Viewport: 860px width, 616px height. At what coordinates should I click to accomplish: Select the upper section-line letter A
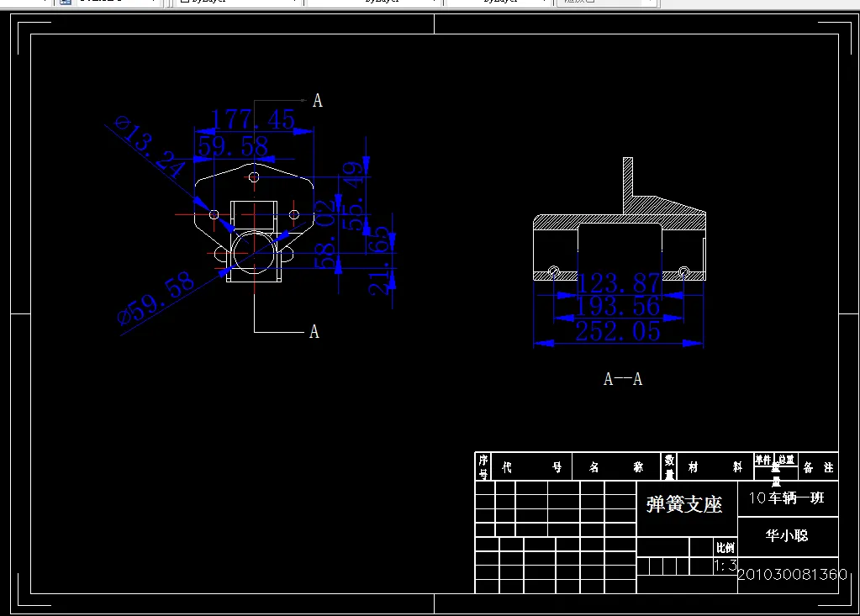(317, 100)
